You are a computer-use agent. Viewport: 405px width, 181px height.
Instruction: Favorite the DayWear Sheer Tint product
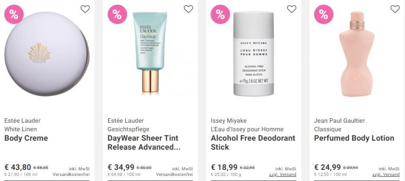[x=188, y=9]
